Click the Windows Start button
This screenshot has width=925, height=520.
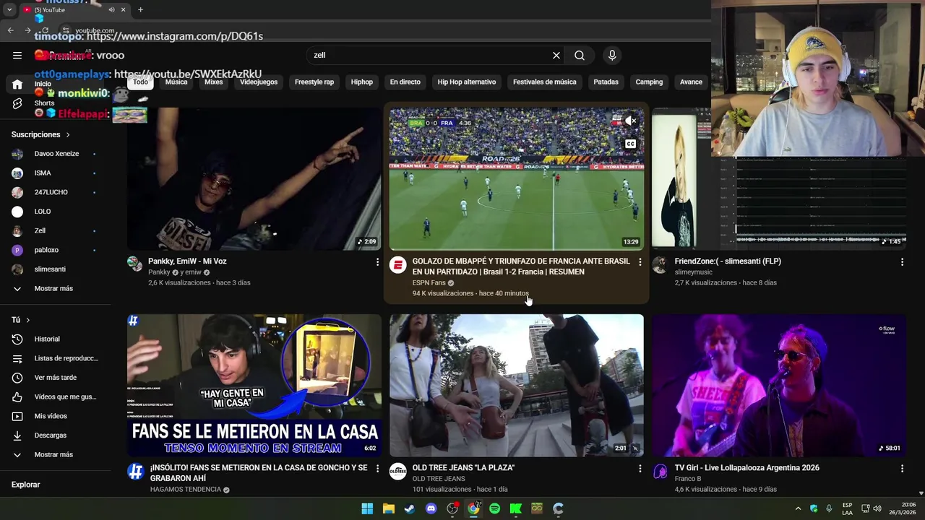coord(367,508)
